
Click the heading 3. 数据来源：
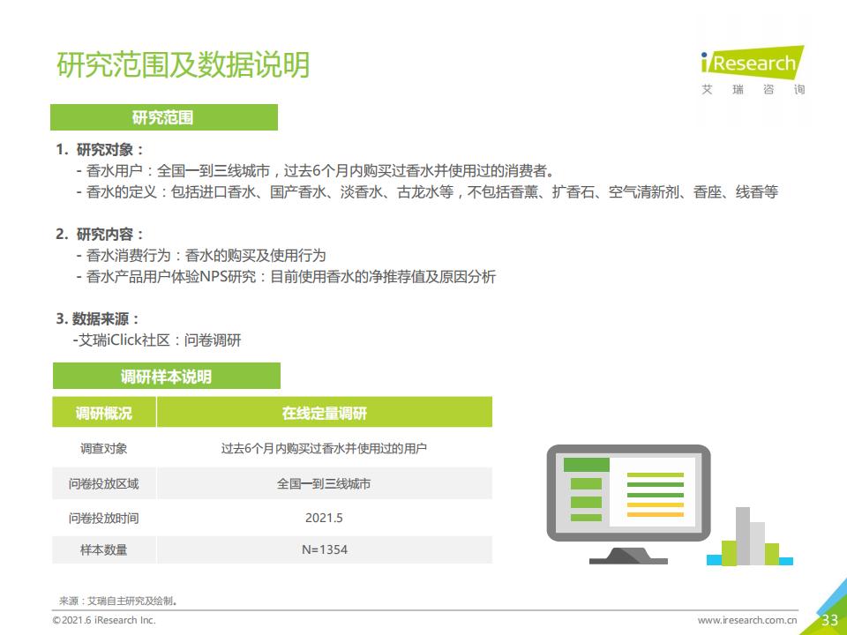[98, 318]
